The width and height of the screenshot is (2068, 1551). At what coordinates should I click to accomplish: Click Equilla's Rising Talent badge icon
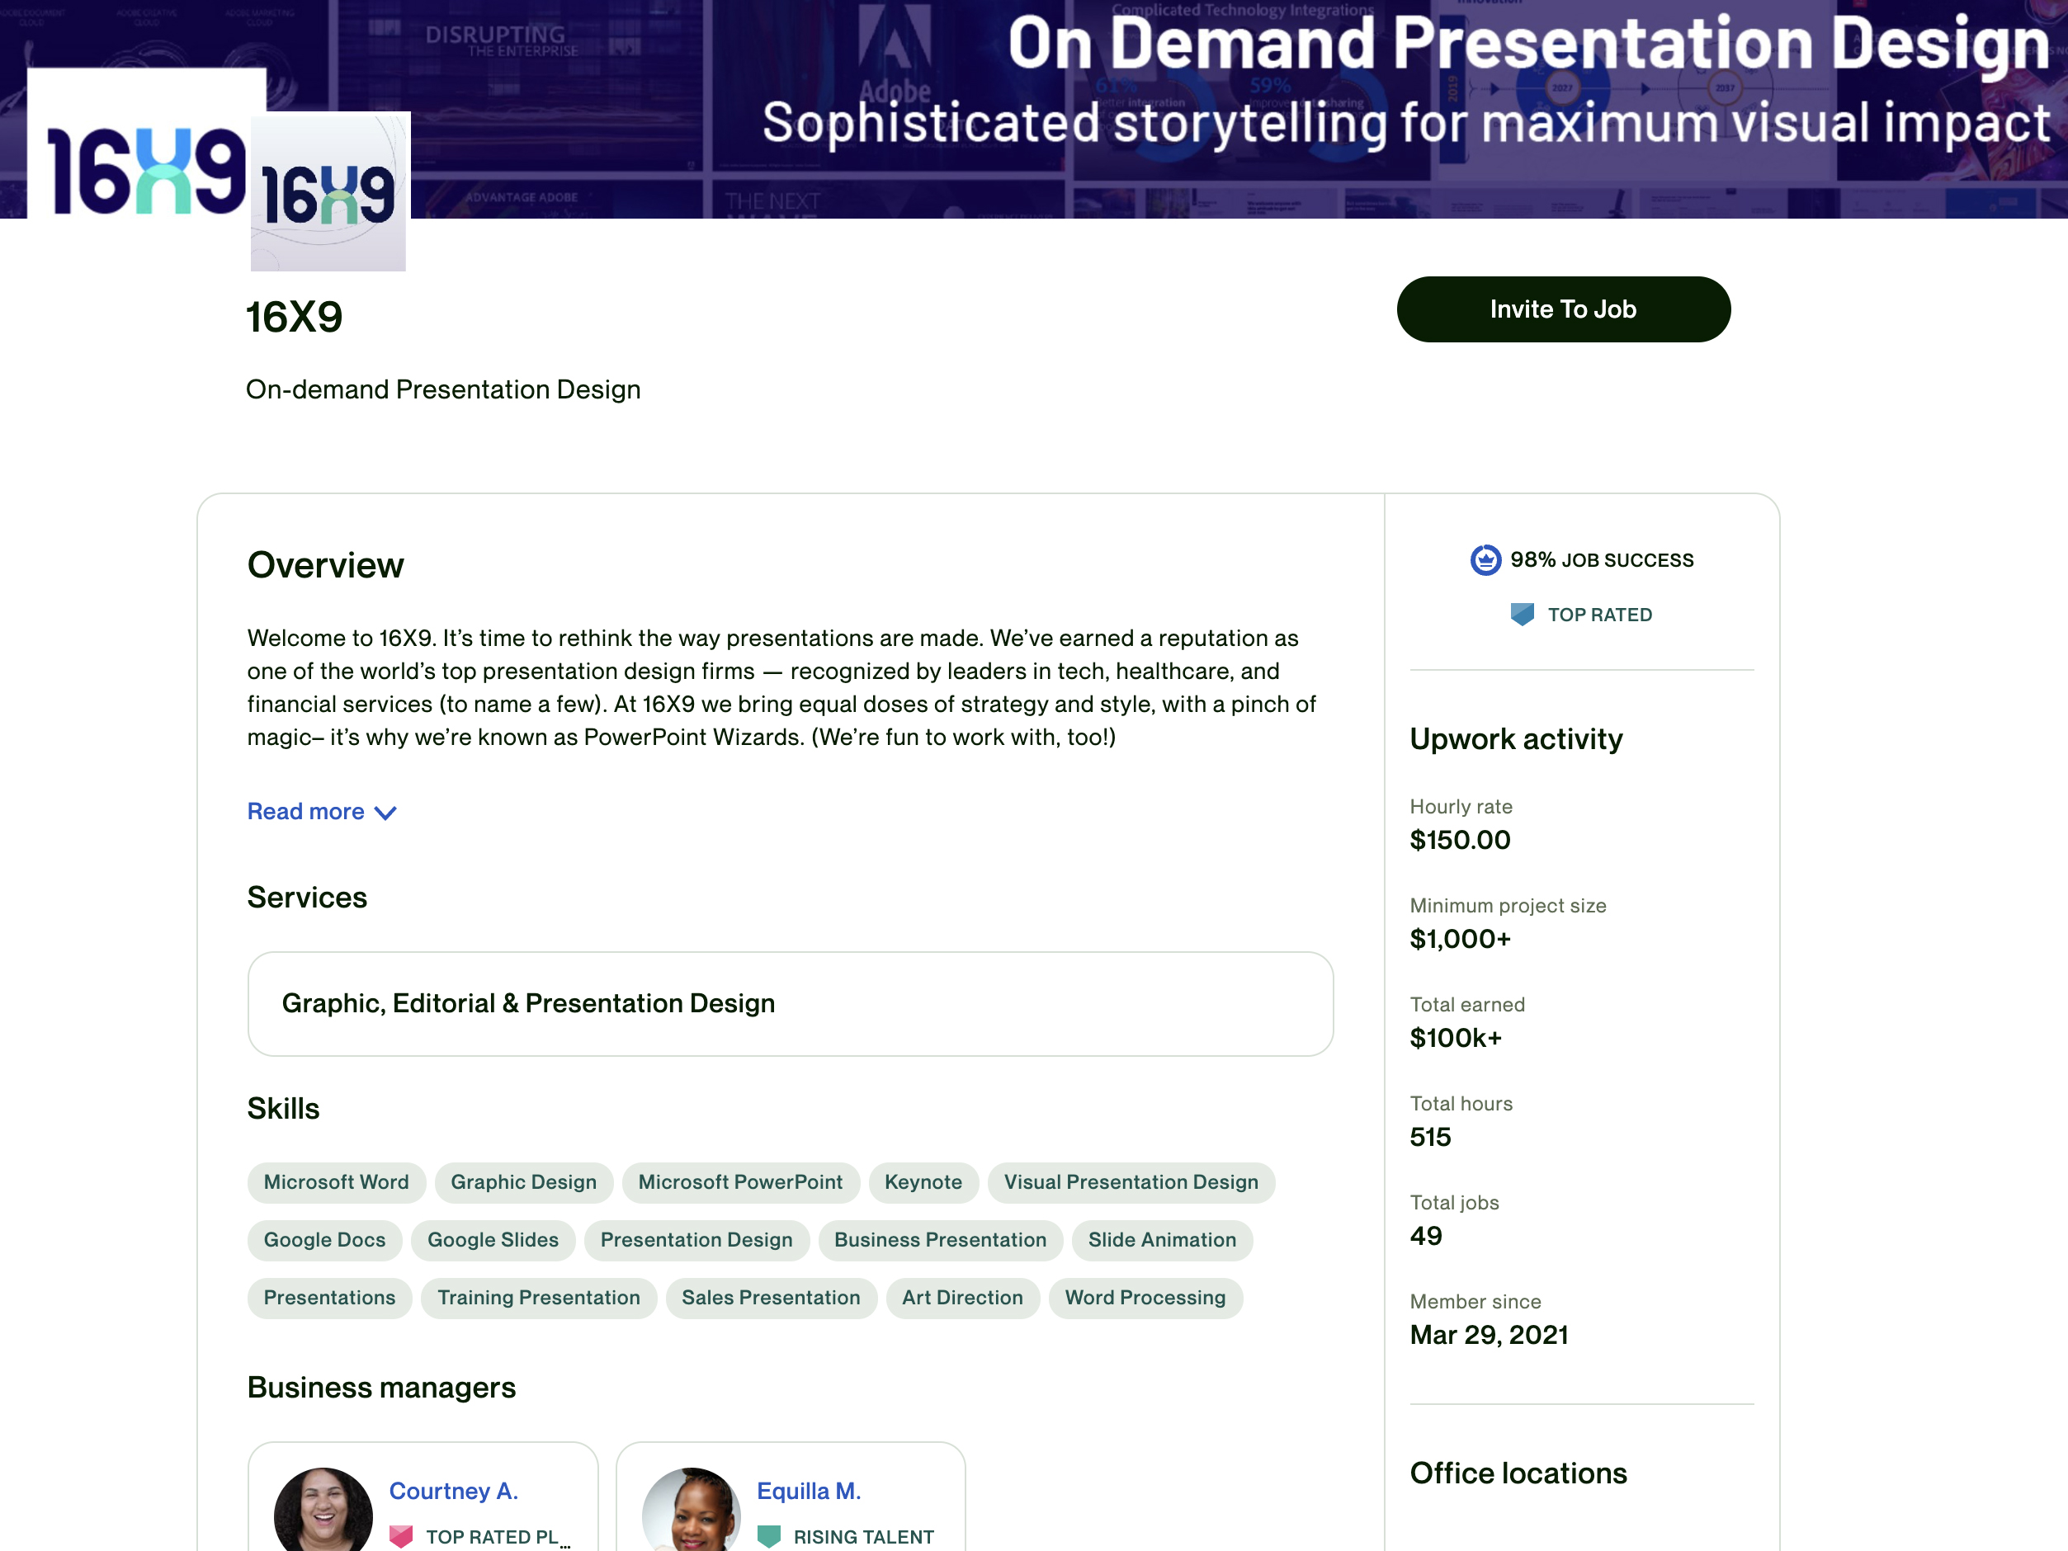tap(768, 1537)
